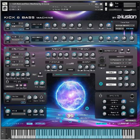Screen dimensions: 140x140
Task: Open the first mod-shape source dropdown
Action: (x=116, y=60)
